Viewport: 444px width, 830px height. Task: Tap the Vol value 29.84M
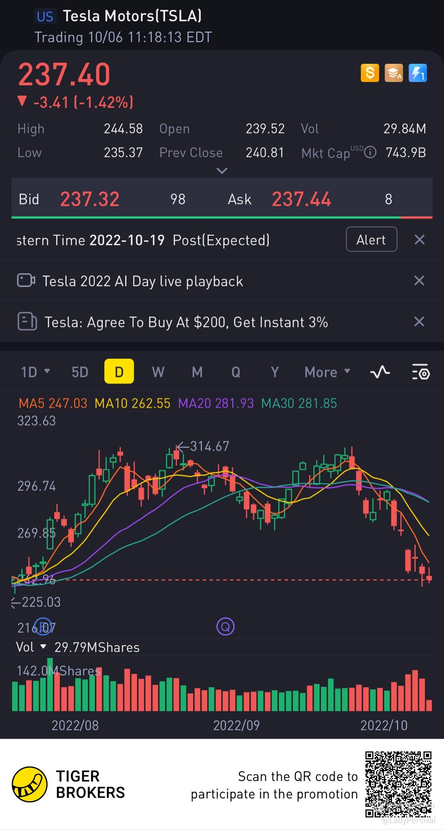point(405,128)
